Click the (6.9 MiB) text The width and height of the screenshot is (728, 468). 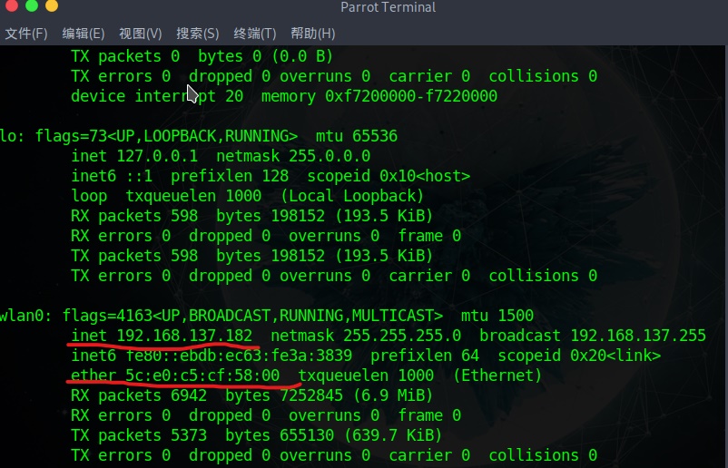393,395
